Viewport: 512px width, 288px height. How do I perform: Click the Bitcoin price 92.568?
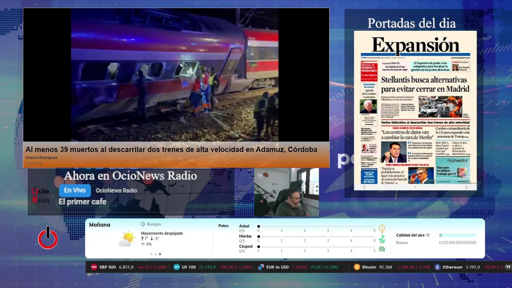386,267
